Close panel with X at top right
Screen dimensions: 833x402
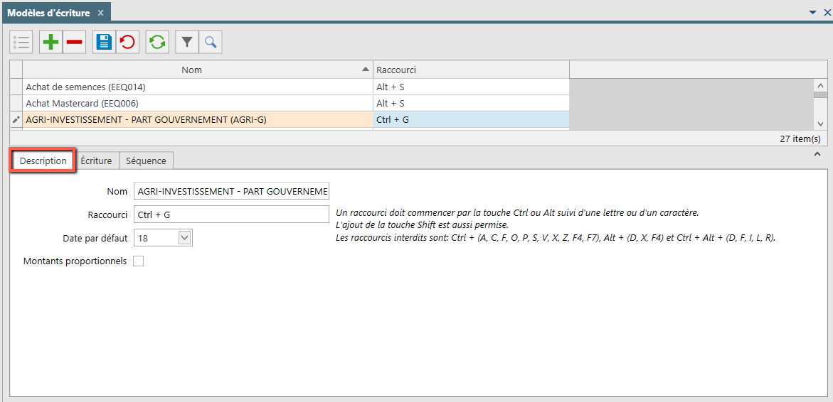827,11
